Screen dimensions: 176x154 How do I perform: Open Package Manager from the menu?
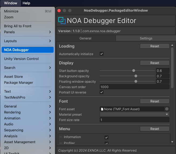(27, 83)
